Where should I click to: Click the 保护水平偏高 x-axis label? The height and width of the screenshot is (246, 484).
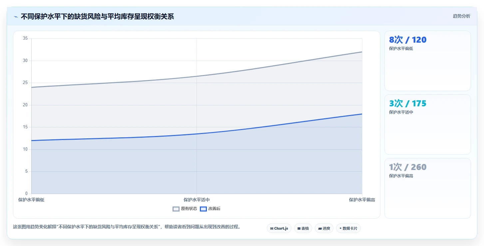click(x=362, y=200)
